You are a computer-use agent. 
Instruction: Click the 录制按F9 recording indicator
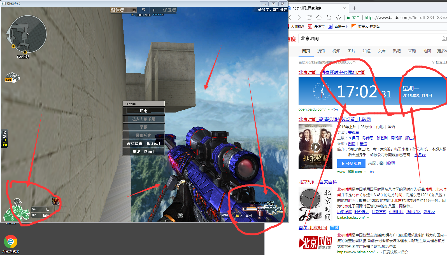click(5, 139)
